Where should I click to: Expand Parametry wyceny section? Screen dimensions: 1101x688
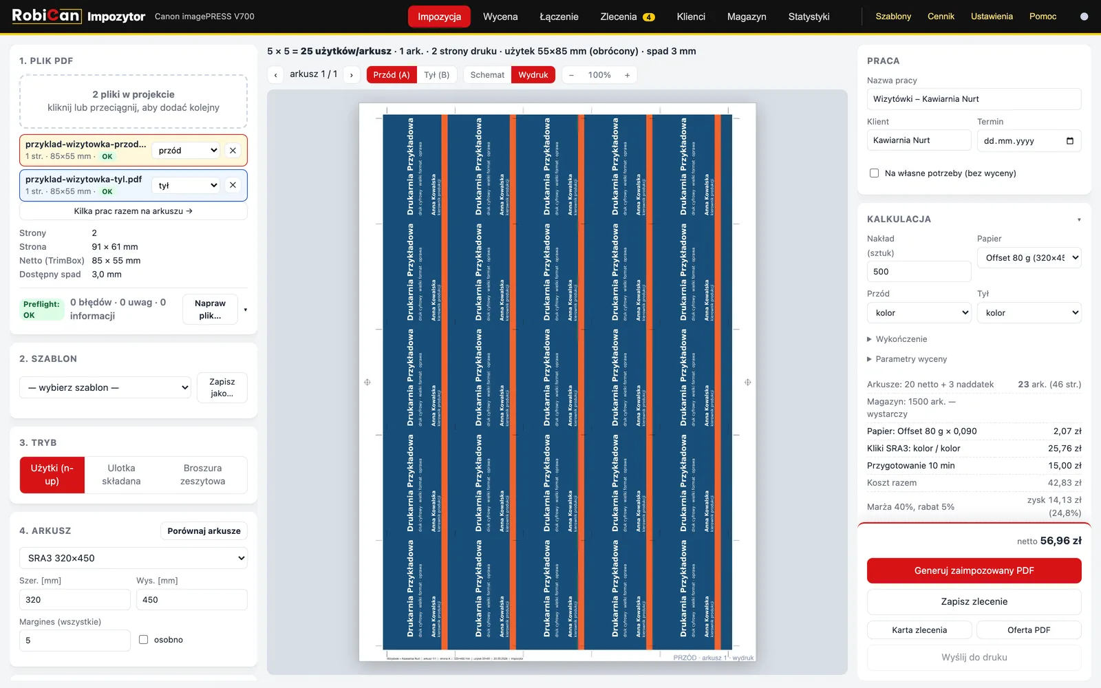point(907,359)
